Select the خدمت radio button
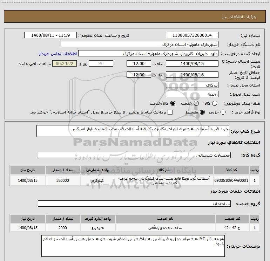 click(x=196, y=103)
